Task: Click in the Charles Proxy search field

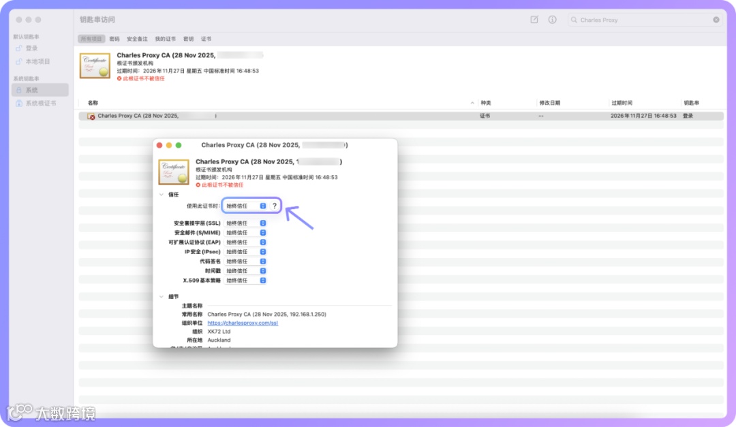Action: [x=644, y=20]
